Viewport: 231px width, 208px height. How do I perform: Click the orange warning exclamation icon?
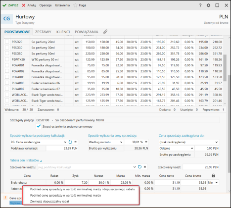pyautogui.click(x=5, y=198)
